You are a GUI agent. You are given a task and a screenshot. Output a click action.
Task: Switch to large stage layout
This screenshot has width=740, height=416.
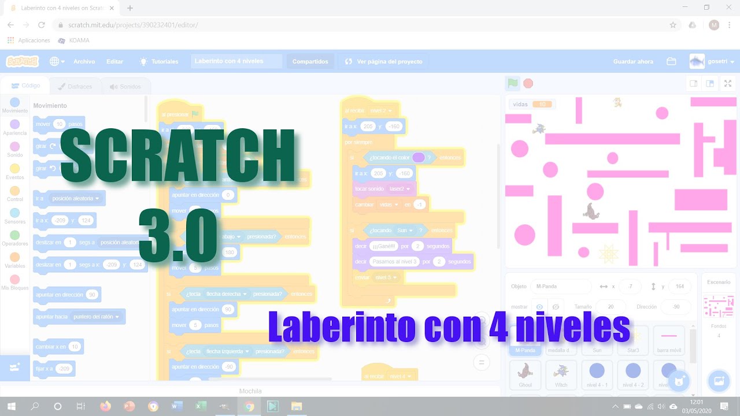click(709, 83)
